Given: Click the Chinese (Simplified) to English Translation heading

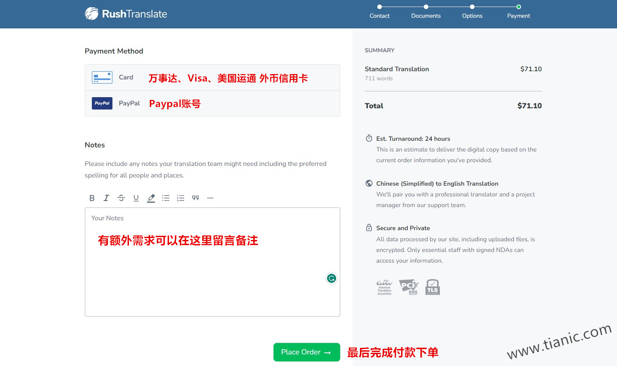Looking at the screenshot, I should pos(437,184).
